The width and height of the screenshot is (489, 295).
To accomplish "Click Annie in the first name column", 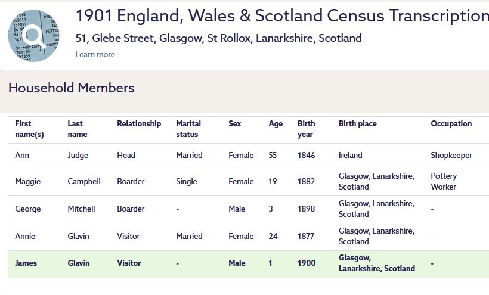I will pyautogui.click(x=25, y=237).
